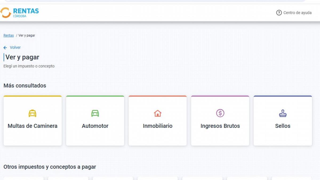Open the Centro de ayuda link
320x180 pixels.
pos(297,13)
